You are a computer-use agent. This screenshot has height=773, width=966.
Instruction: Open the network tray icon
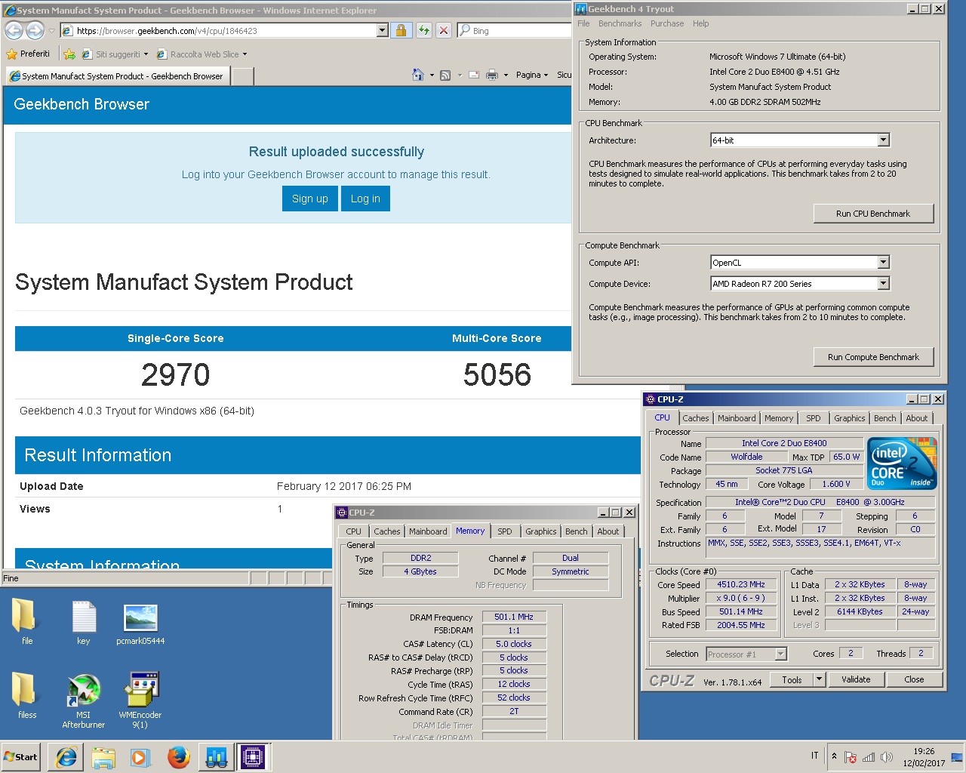click(x=869, y=757)
